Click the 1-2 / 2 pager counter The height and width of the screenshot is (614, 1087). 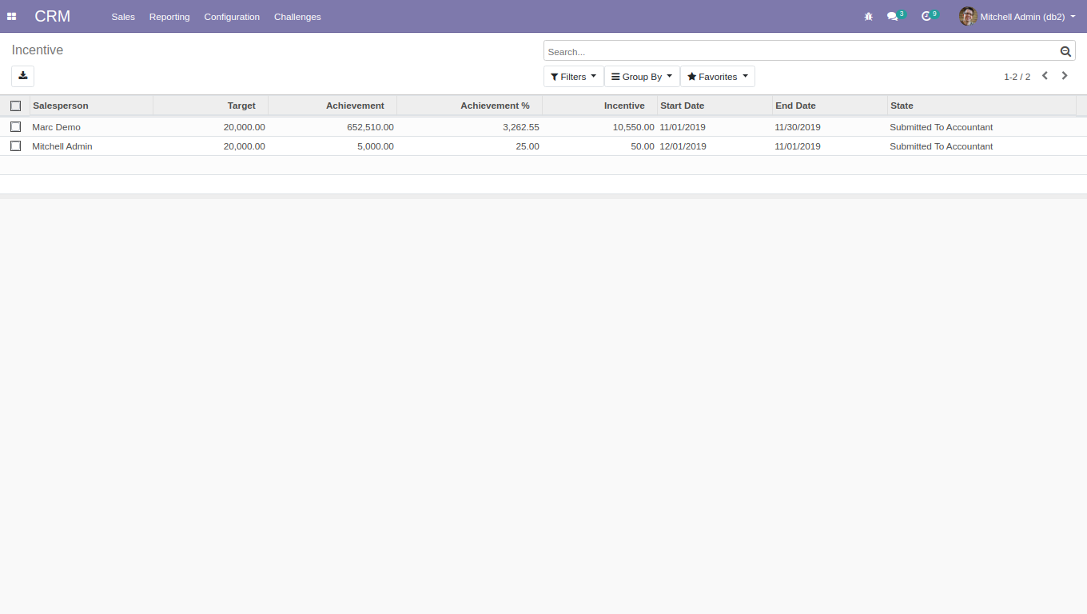[x=1017, y=77]
